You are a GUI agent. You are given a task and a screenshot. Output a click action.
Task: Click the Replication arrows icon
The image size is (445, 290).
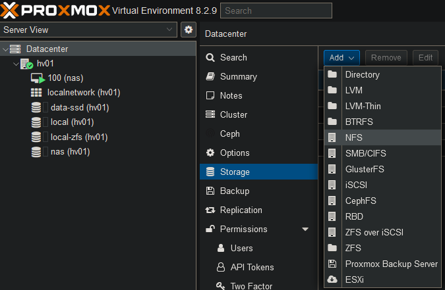coord(210,210)
